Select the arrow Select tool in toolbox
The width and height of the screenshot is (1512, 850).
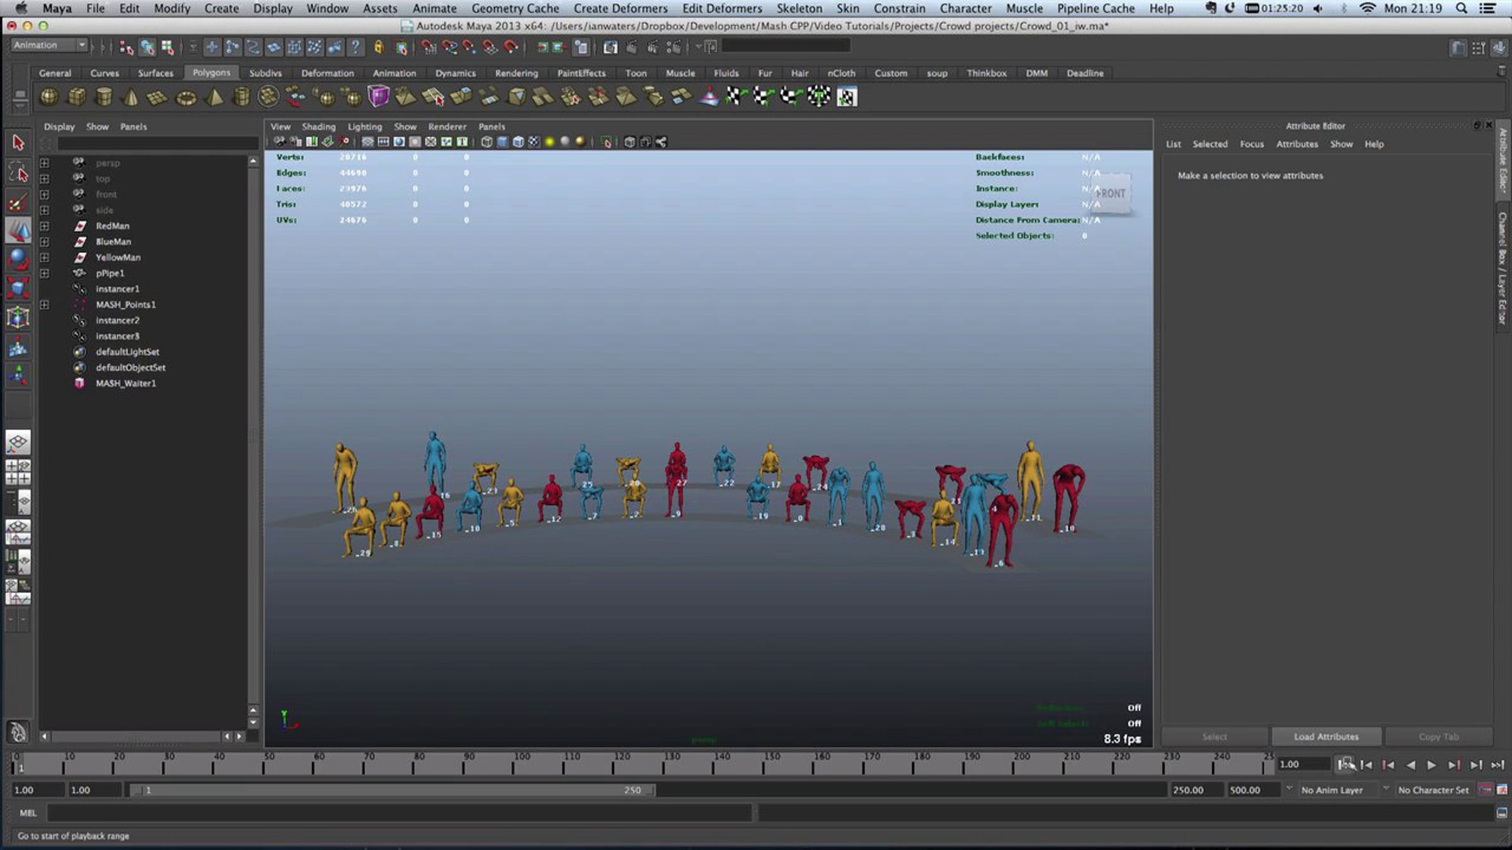[x=18, y=143]
